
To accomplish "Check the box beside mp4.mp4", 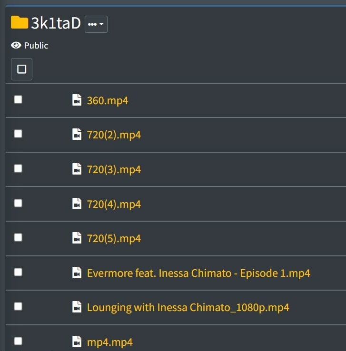I will pyautogui.click(x=18, y=341).
